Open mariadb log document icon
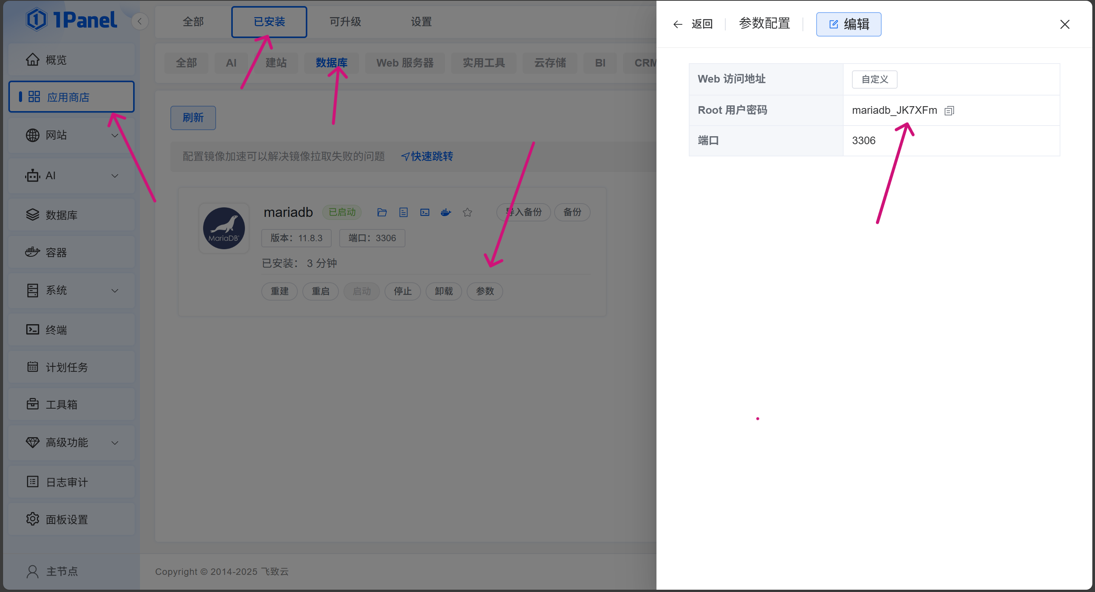 tap(404, 212)
